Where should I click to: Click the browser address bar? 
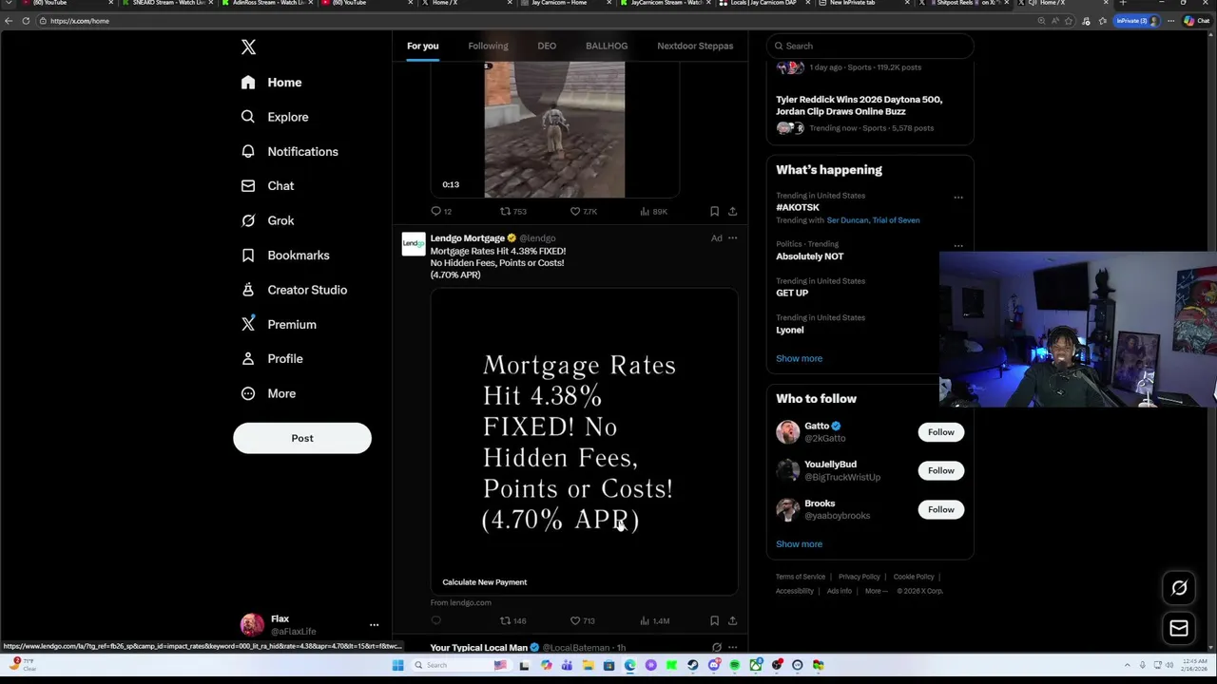[532, 21]
